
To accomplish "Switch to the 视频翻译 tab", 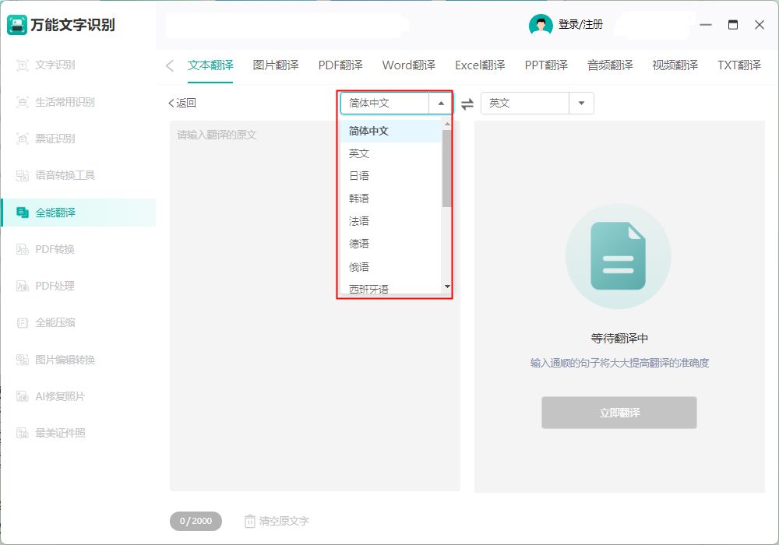I will coord(675,65).
